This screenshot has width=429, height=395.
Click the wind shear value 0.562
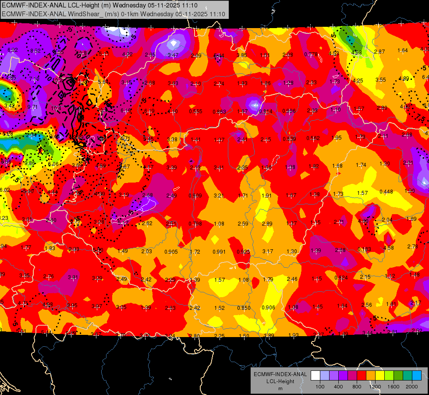pos(313,138)
